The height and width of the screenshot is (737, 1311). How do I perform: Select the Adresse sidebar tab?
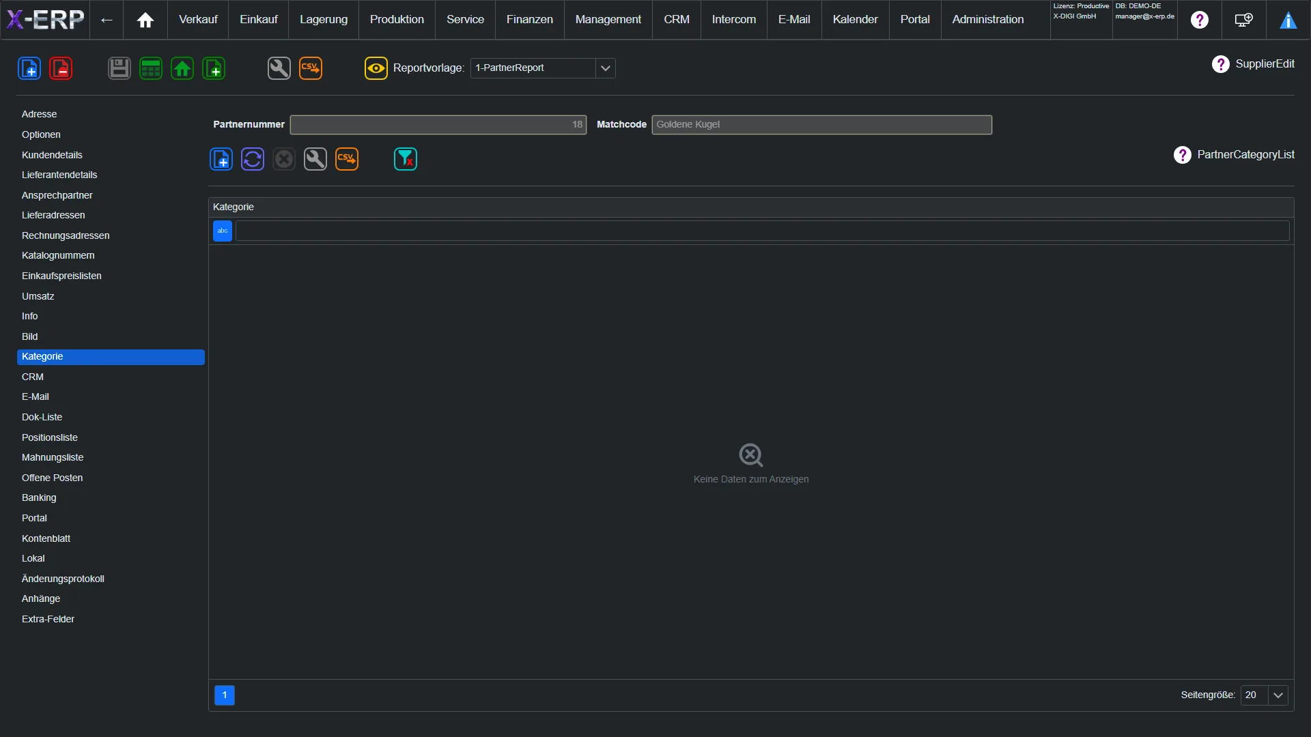pyautogui.click(x=111, y=115)
